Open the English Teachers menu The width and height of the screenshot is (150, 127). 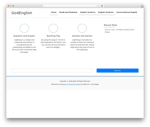click(x=88, y=12)
